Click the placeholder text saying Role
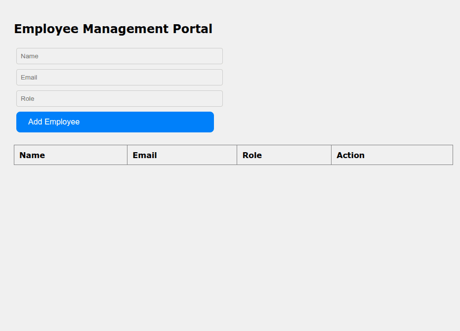Image resolution: width=460 pixels, height=331 pixels. (27, 98)
